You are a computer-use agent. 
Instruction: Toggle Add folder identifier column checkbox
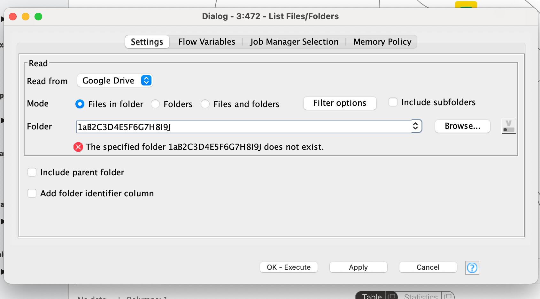tap(32, 193)
